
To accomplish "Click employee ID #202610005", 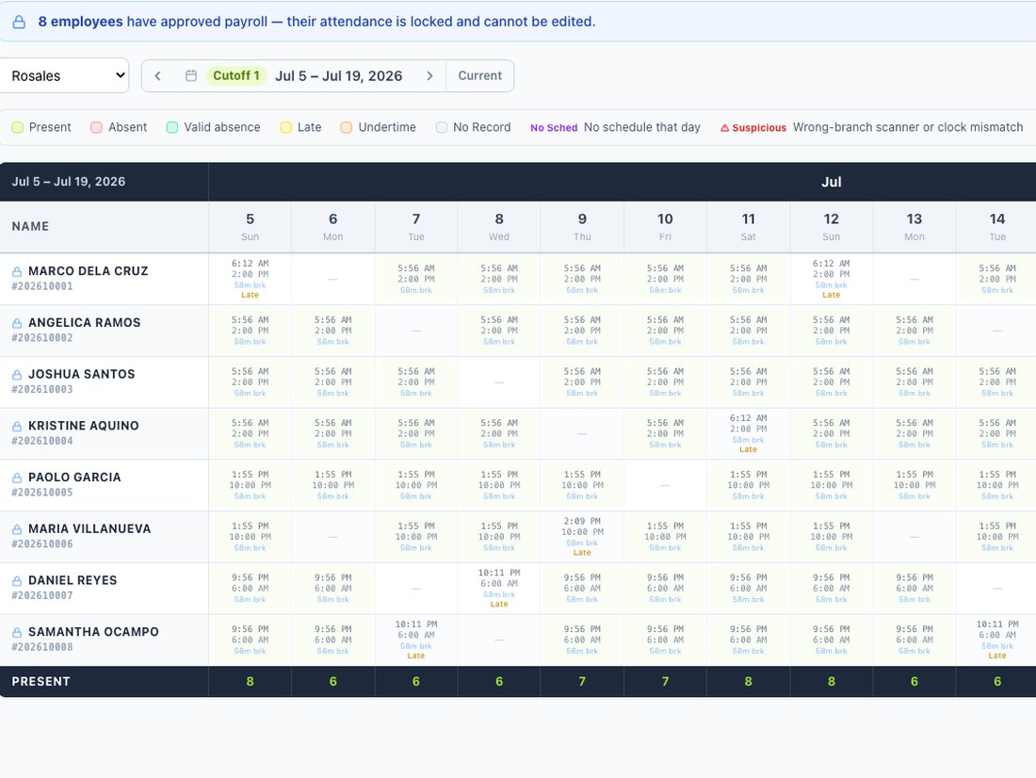I will (x=42, y=493).
